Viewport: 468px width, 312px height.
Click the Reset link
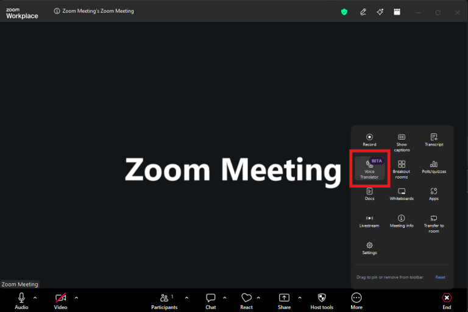coord(440,277)
